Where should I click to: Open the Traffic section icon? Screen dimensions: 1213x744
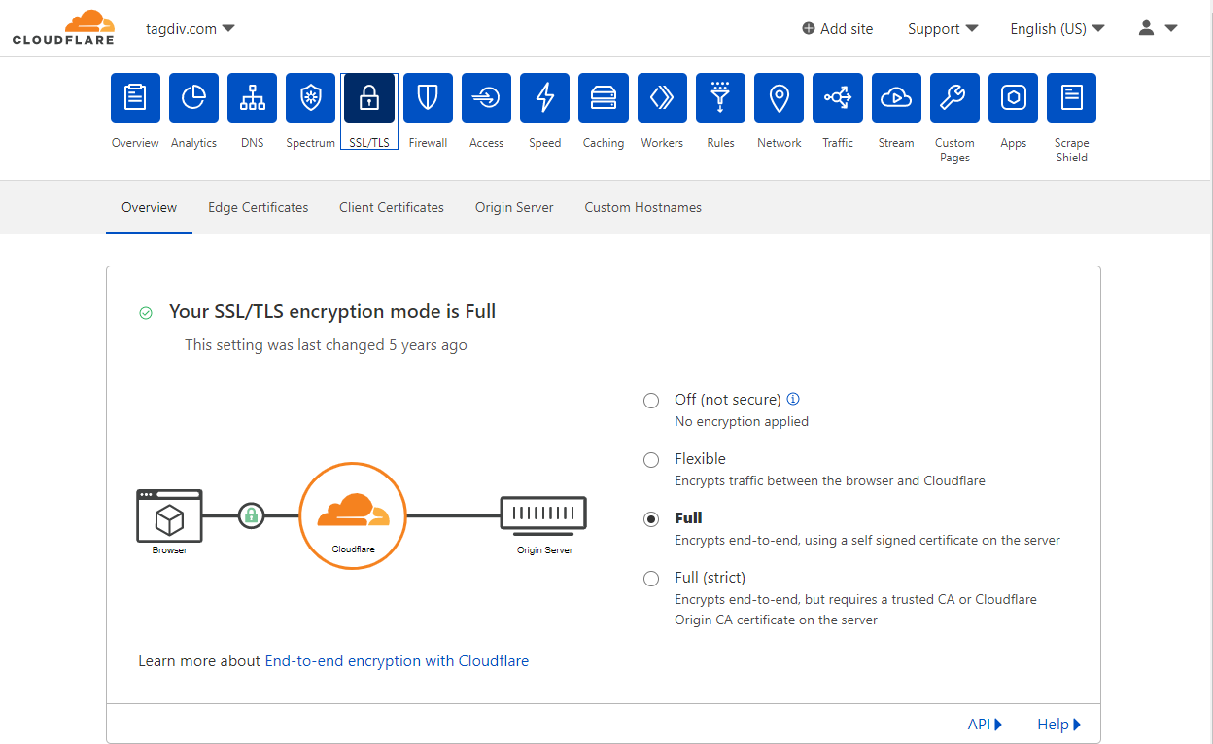pyautogui.click(x=838, y=97)
